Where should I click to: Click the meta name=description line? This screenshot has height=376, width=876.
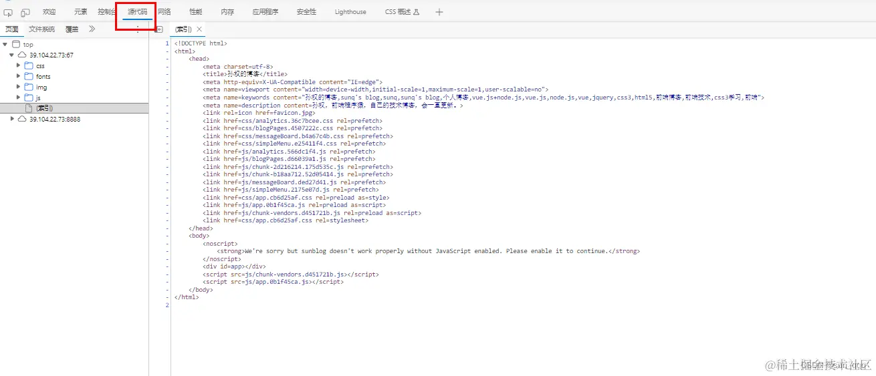(333, 106)
